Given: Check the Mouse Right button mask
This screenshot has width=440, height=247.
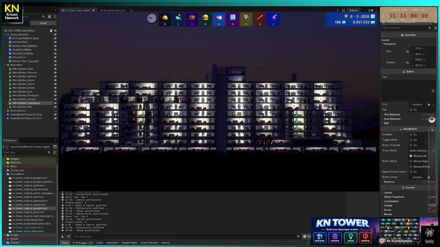Looking at the screenshot, I should point(411,161).
